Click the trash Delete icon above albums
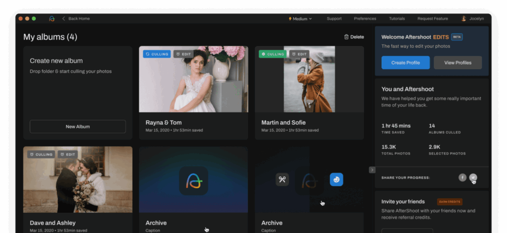The height and width of the screenshot is (233, 507). click(x=347, y=37)
